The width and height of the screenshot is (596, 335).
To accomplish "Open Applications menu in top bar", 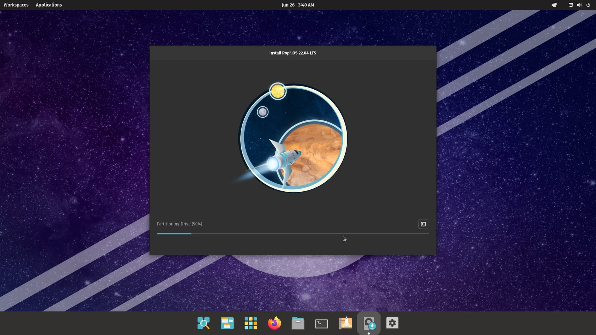I will 49,5.
